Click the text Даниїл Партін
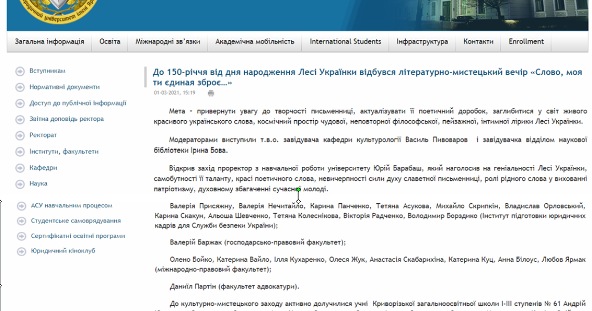The image size is (592, 311). pos(193,287)
